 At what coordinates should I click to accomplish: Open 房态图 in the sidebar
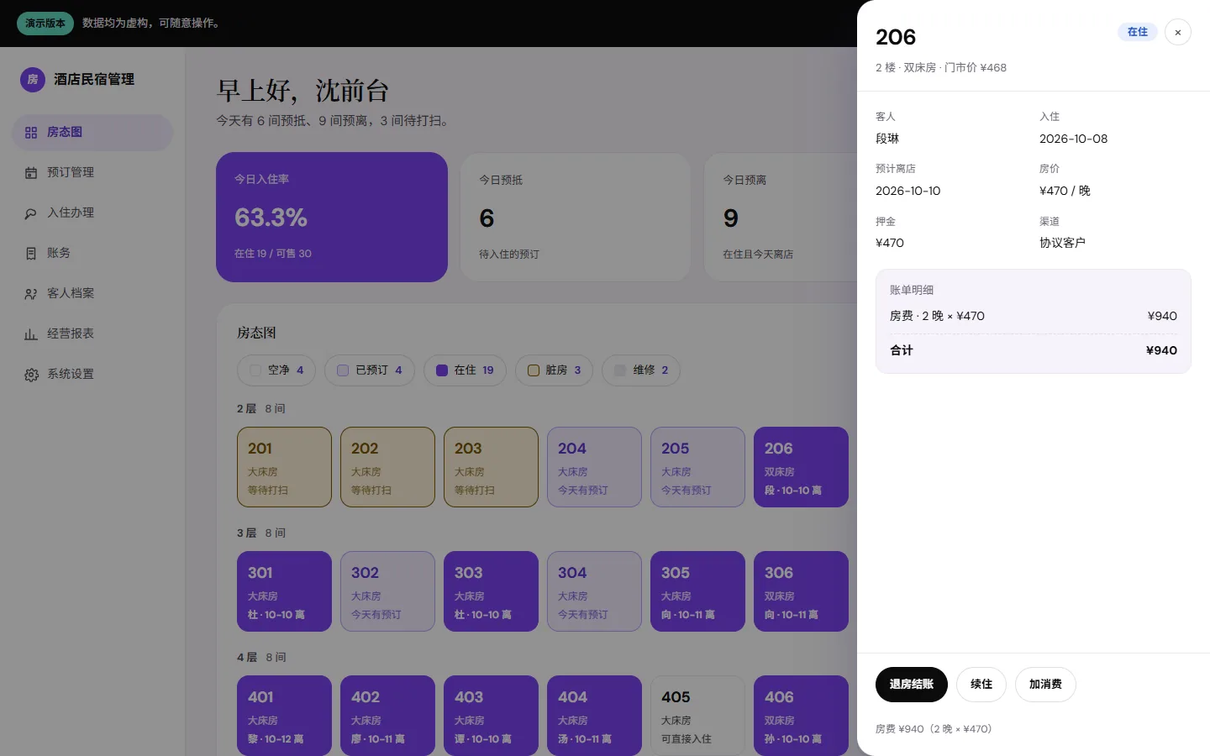click(92, 133)
